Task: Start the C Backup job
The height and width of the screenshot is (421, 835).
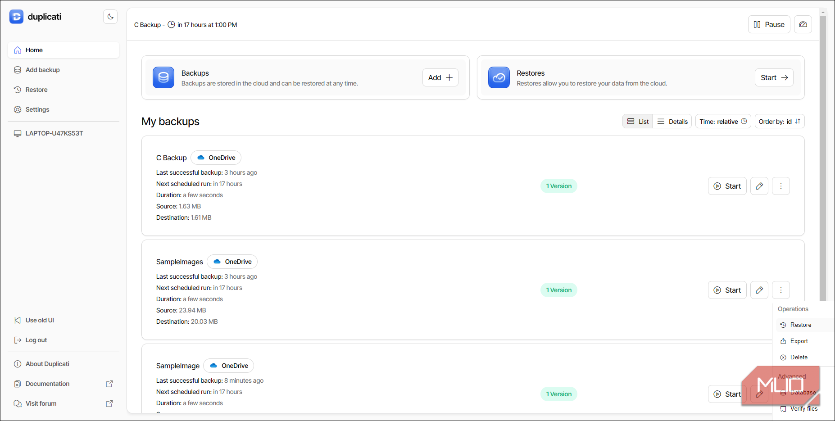Action: point(727,186)
